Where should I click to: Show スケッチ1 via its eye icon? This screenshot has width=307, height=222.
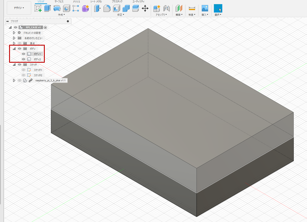(x=23, y=70)
